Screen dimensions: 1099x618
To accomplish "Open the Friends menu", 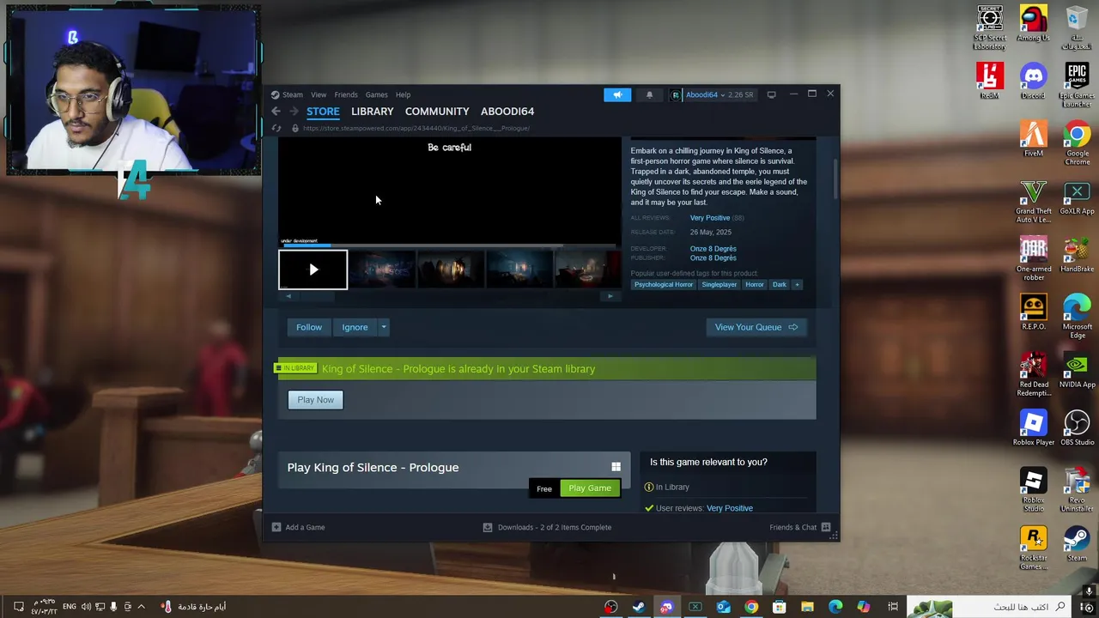I will tap(346, 94).
